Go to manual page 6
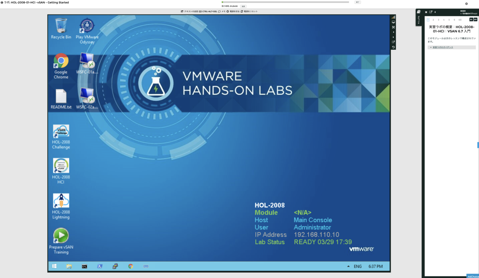This screenshot has height=278, width=479. 454,20
